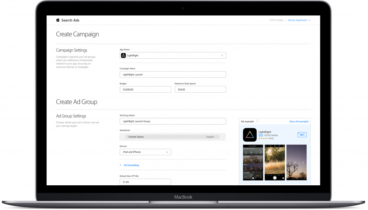Click the English language label

(210, 137)
